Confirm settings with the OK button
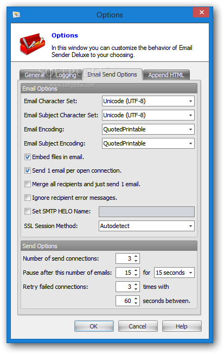The width and height of the screenshot is (224, 354). [94, 326]
